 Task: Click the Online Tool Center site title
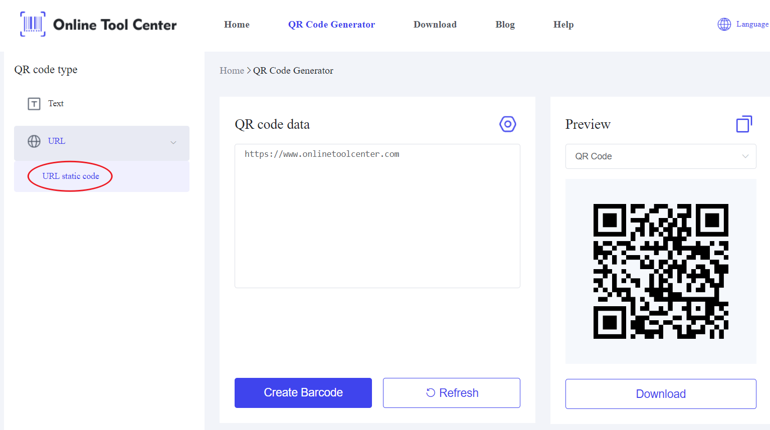coord(115,25)
